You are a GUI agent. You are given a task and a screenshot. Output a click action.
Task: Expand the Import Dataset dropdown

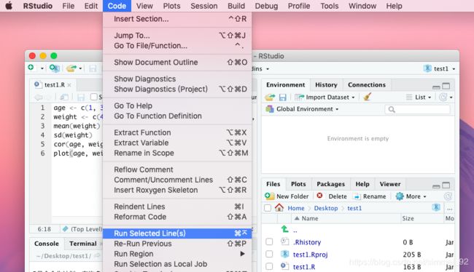[325, 97]
